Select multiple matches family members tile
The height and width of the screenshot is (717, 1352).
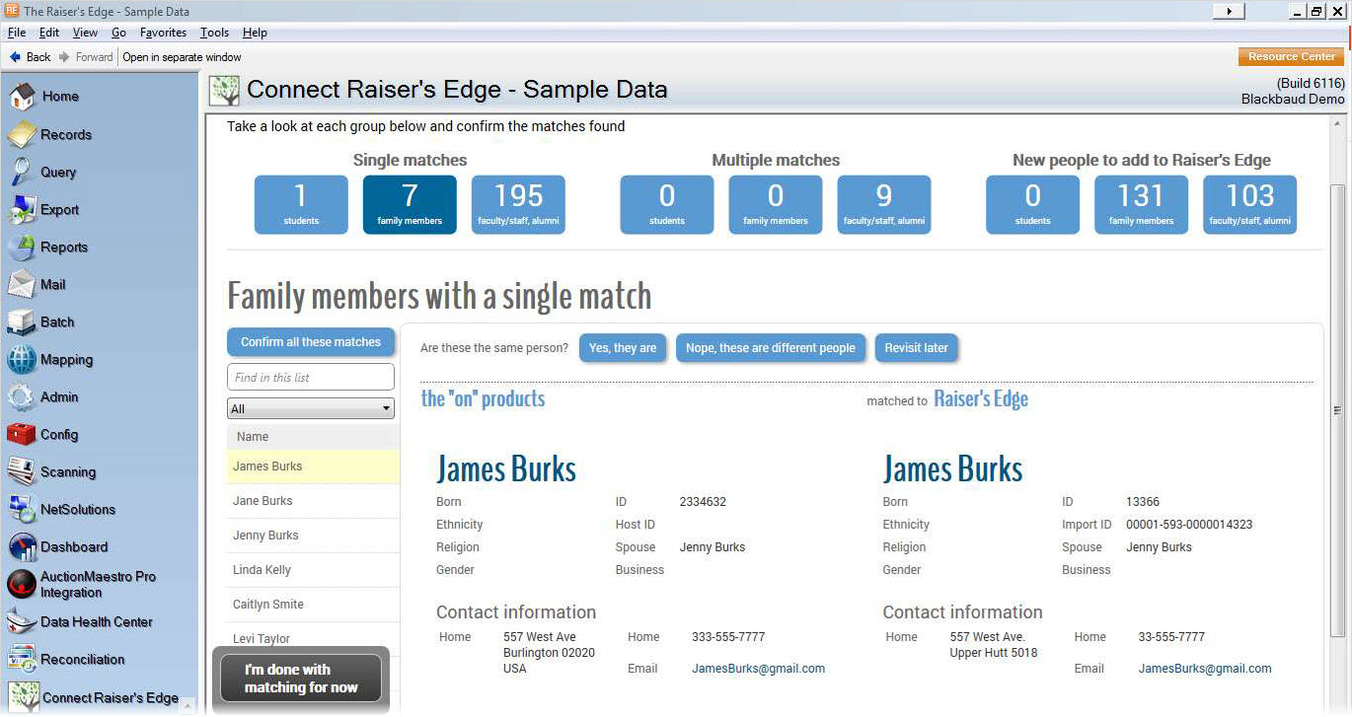click(776, 205)
